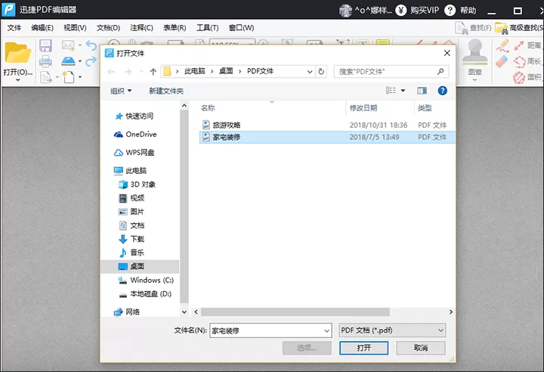Image resolution: width=544 pixels, height=372 pixels.
Task: Expand the dropdown arrow under the Open (打开) button
Action: 17,80
